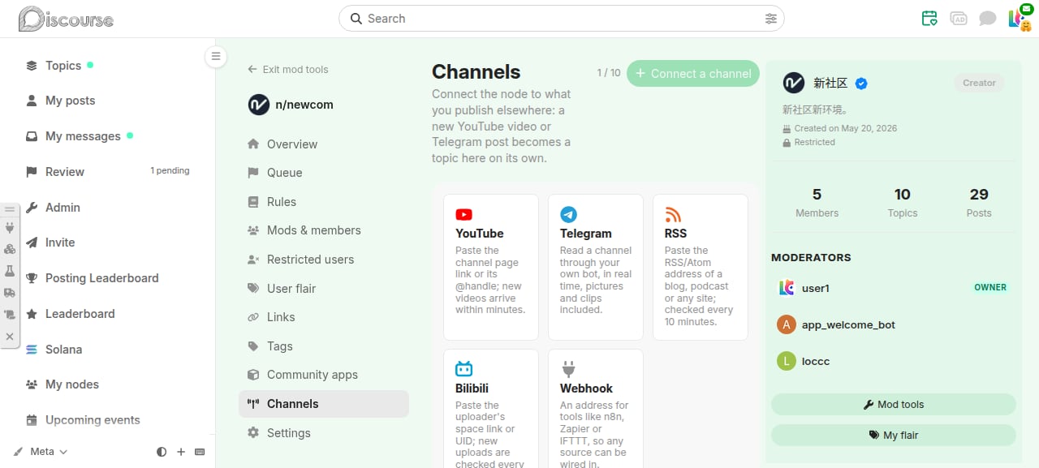
Task: Choose the RSS channel card
Action: (701, 267)
